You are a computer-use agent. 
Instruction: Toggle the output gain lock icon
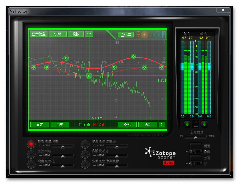(204, 124)
